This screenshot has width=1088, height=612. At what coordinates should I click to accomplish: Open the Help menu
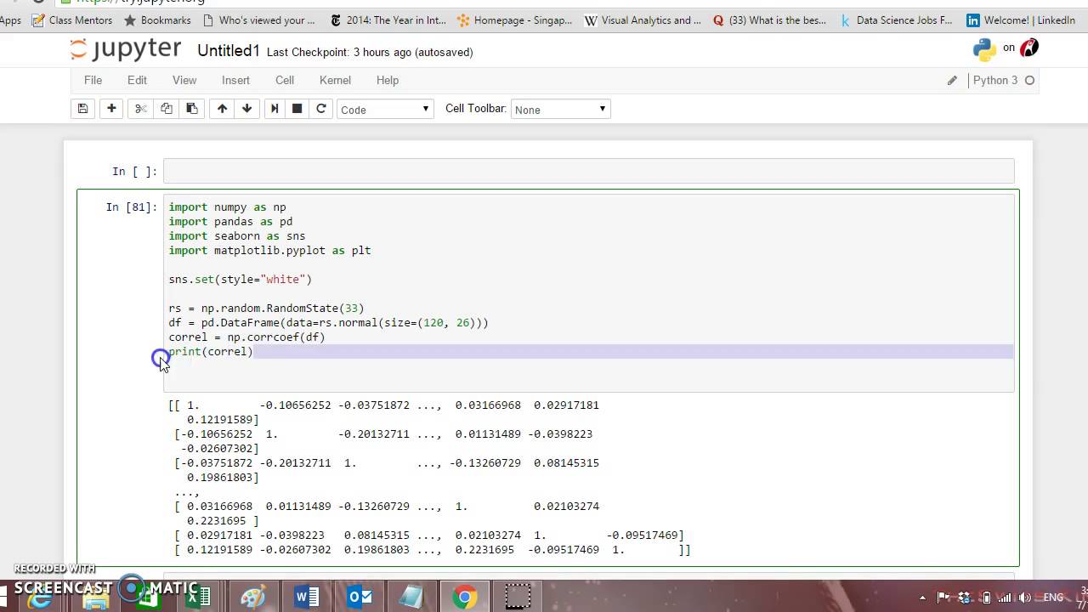pos(388,80)
